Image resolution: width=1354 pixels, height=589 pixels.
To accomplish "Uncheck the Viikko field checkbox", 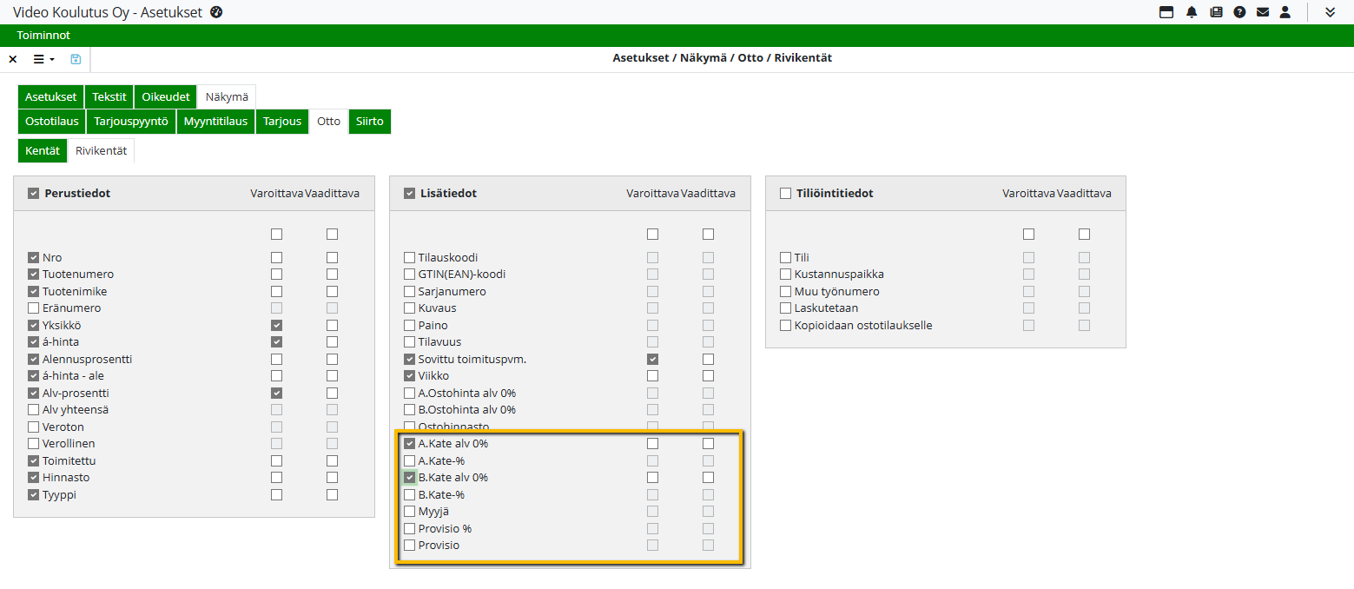I will (x=410, y=376).
